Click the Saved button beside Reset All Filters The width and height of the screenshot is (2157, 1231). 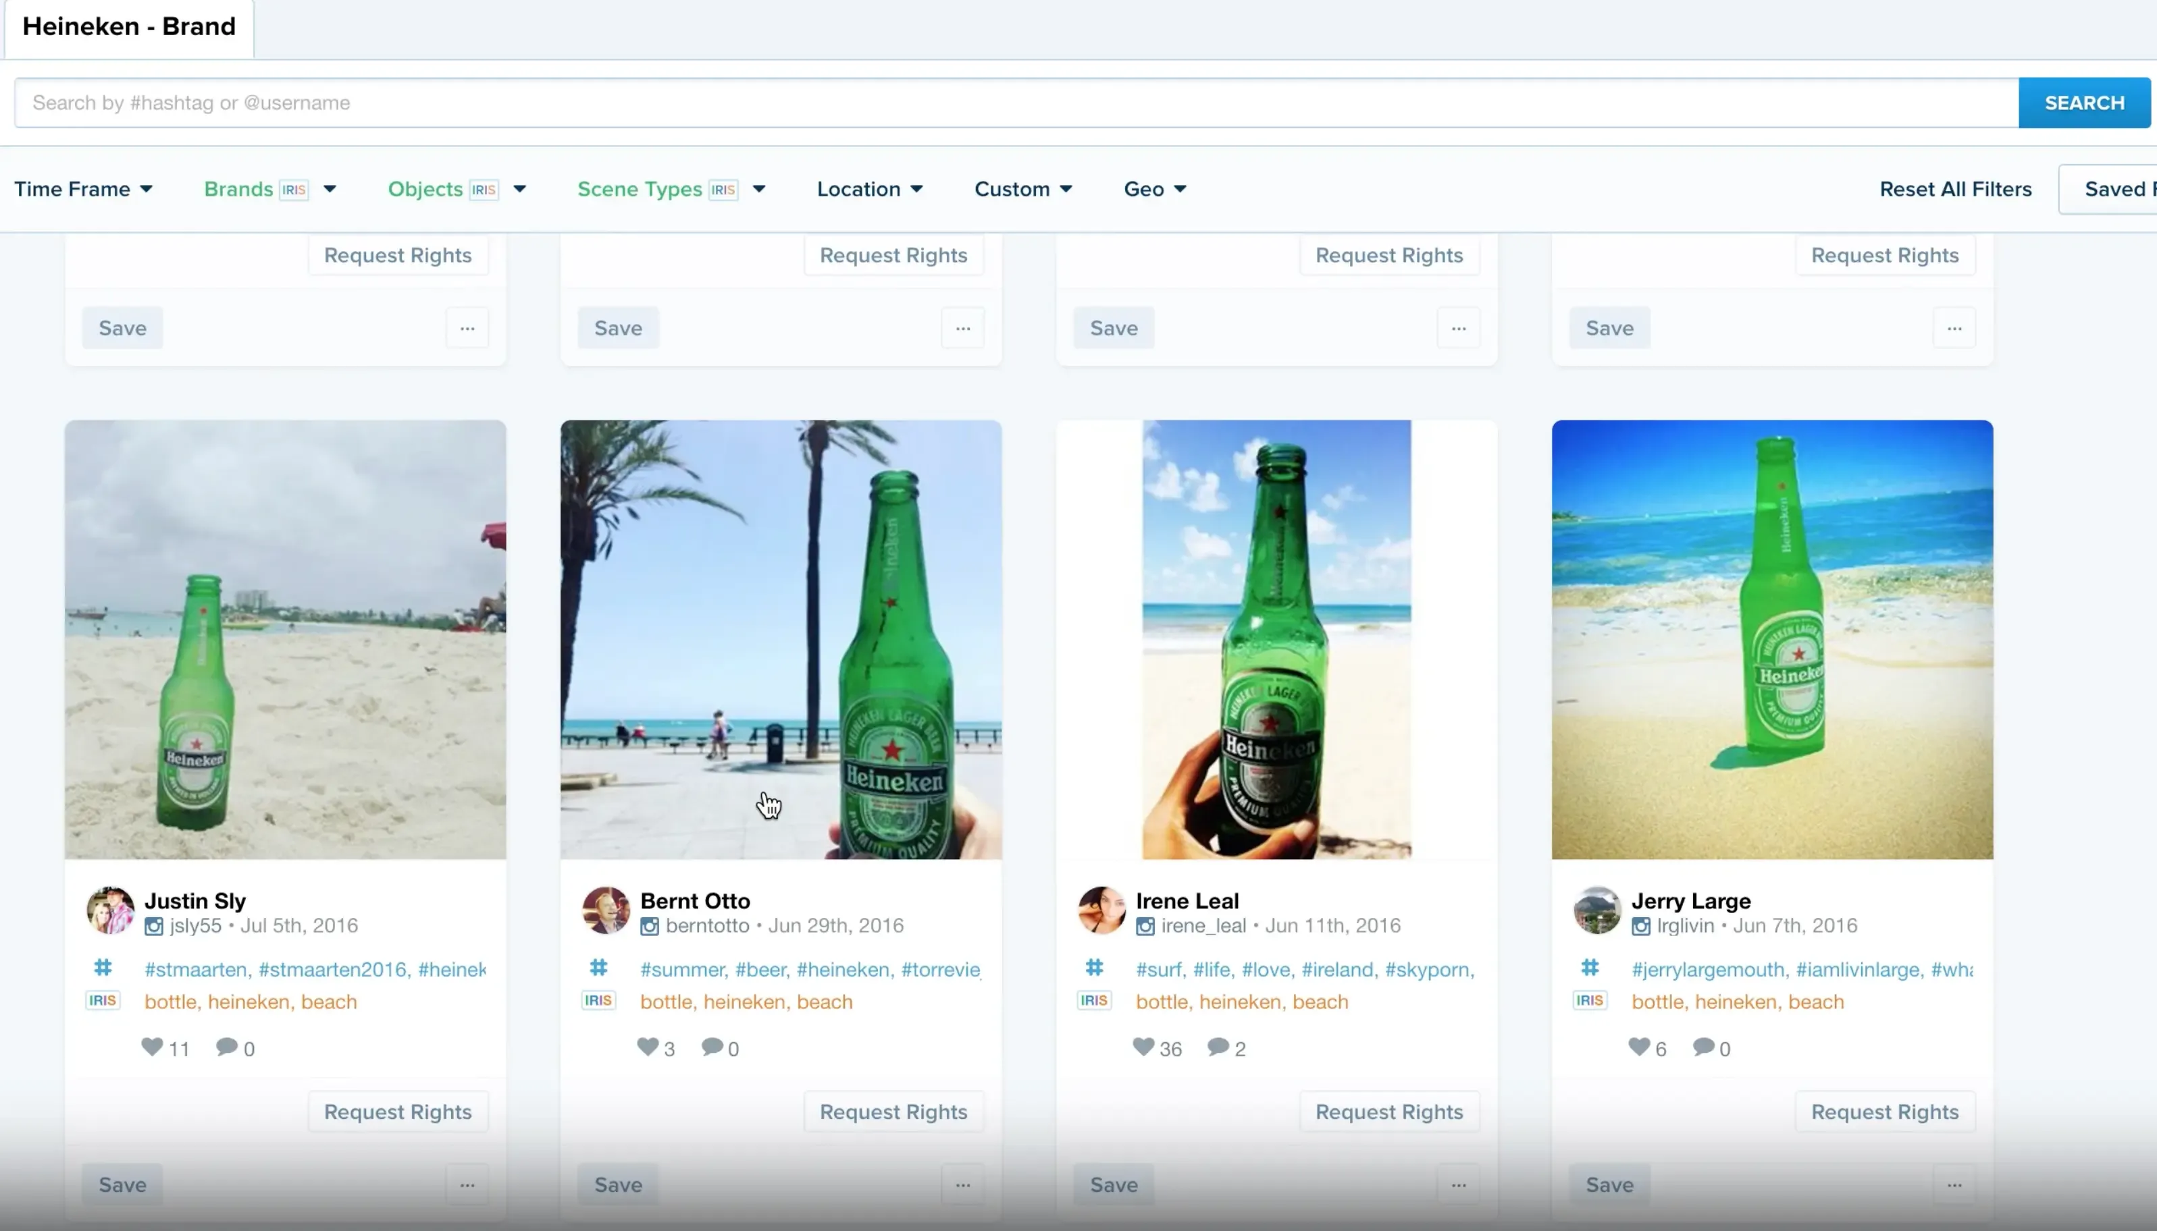pos(2108,190)
